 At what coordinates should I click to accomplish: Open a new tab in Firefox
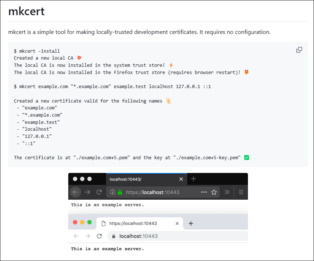click(193, 179)
